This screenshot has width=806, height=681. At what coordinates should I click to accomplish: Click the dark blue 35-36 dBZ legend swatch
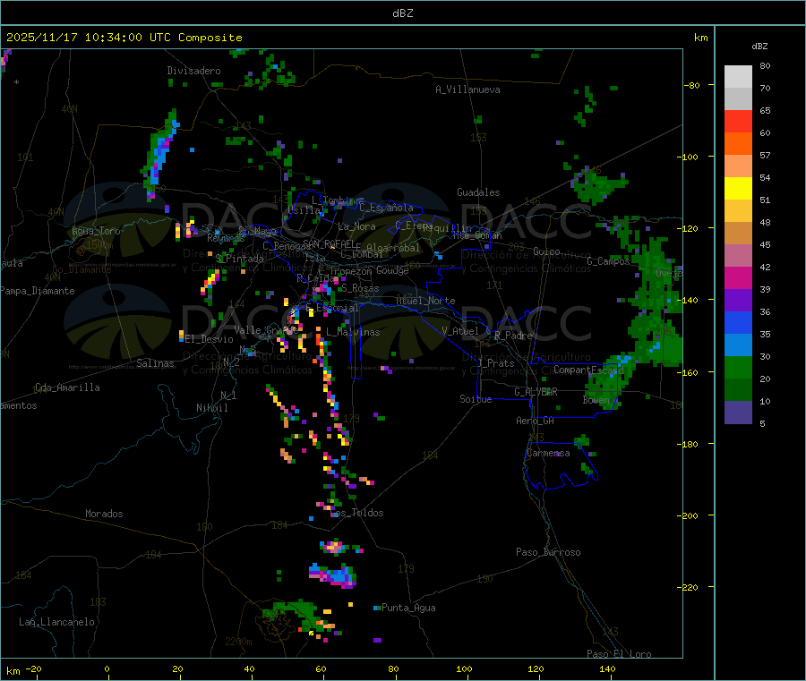738,322
